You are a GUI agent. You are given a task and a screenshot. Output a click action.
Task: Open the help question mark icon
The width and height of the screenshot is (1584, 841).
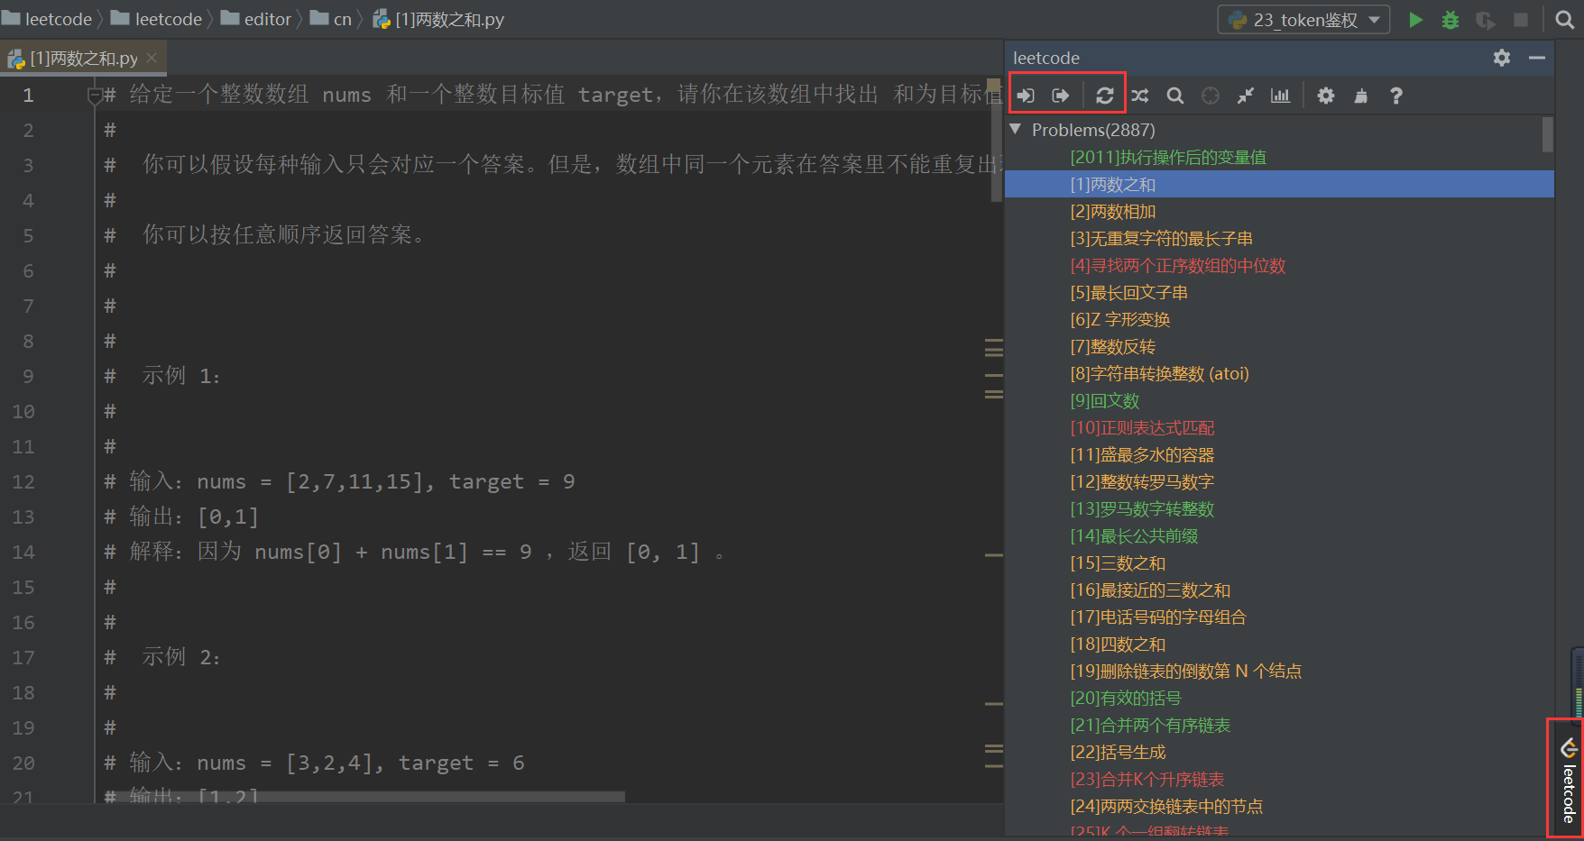1395,96
